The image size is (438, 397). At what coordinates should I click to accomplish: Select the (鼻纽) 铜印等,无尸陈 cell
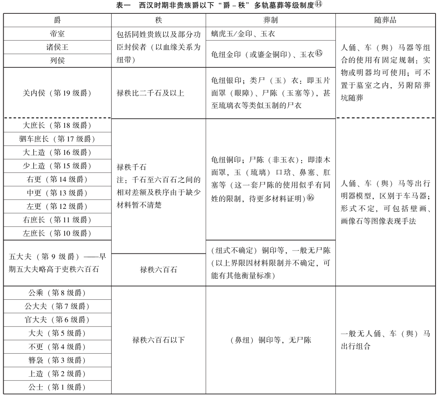pyautogui.click(x=271, y=340)
